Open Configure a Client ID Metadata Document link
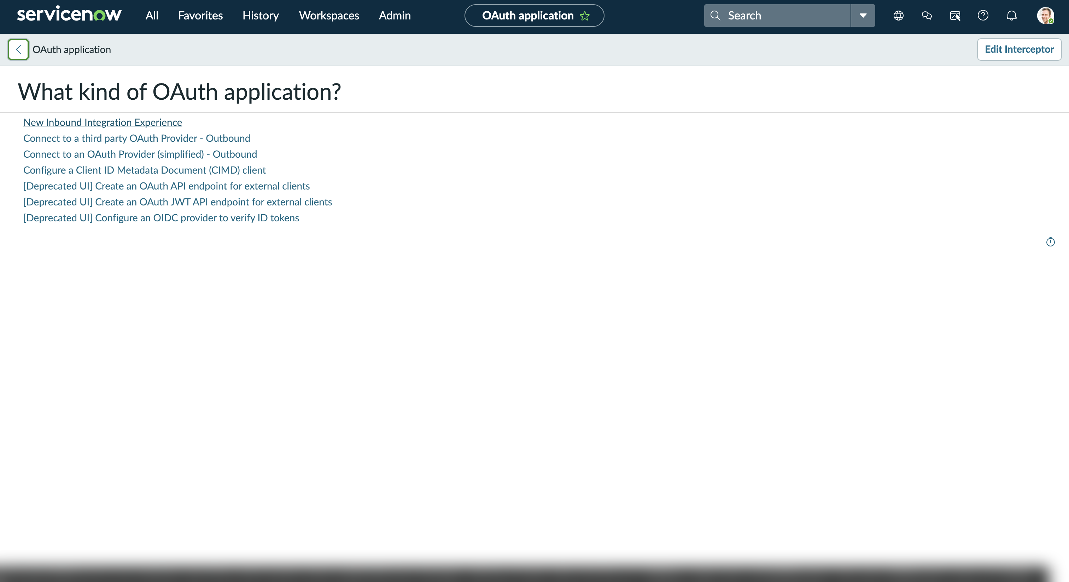The height and width of the screenshot is (582, 1069). tap(145, 170)
